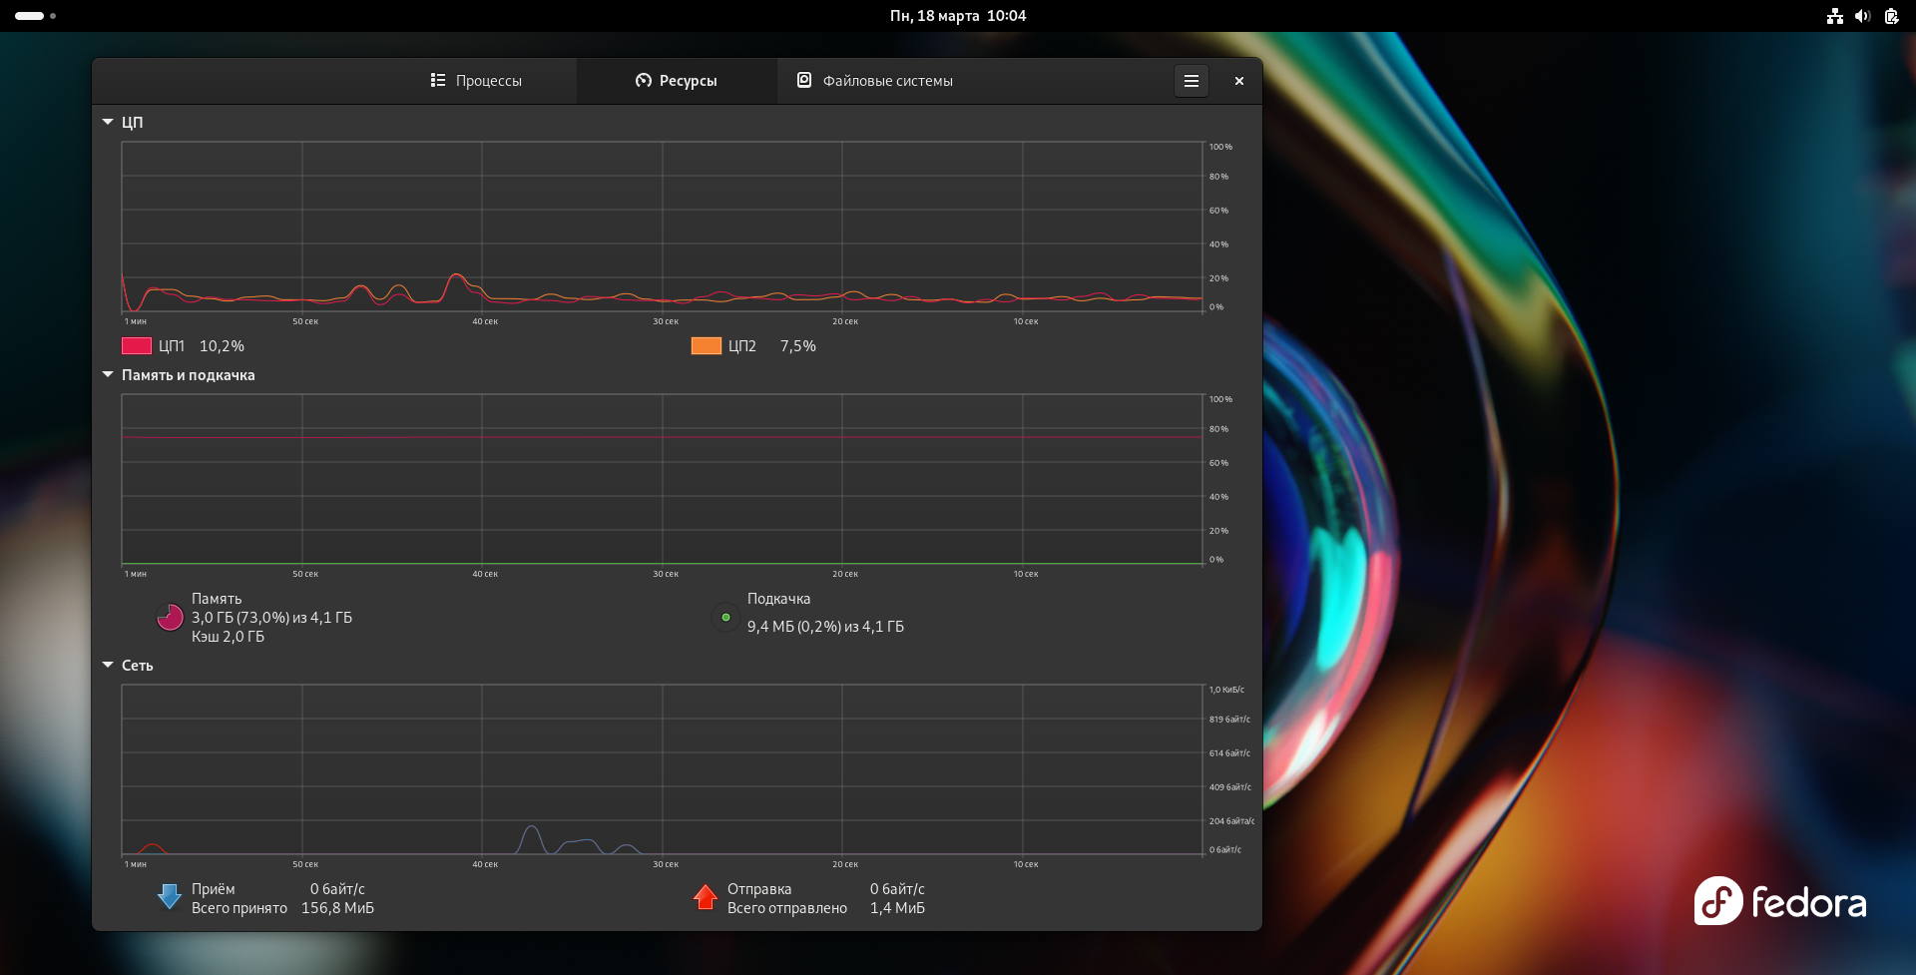
Task: Collapse the Память и подкачка section
Action: point(108,375)
